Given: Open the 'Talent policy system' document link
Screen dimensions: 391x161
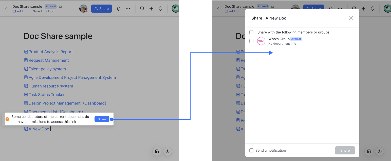Looking at the screenshot, I should coord(47,69).
